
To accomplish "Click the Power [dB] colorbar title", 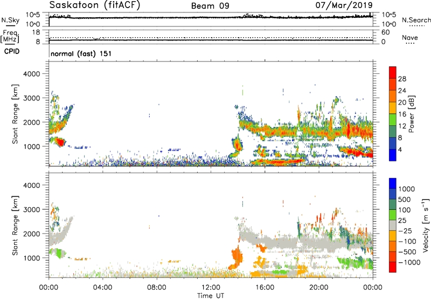I will pyautogui.click(x=411, y=114).
